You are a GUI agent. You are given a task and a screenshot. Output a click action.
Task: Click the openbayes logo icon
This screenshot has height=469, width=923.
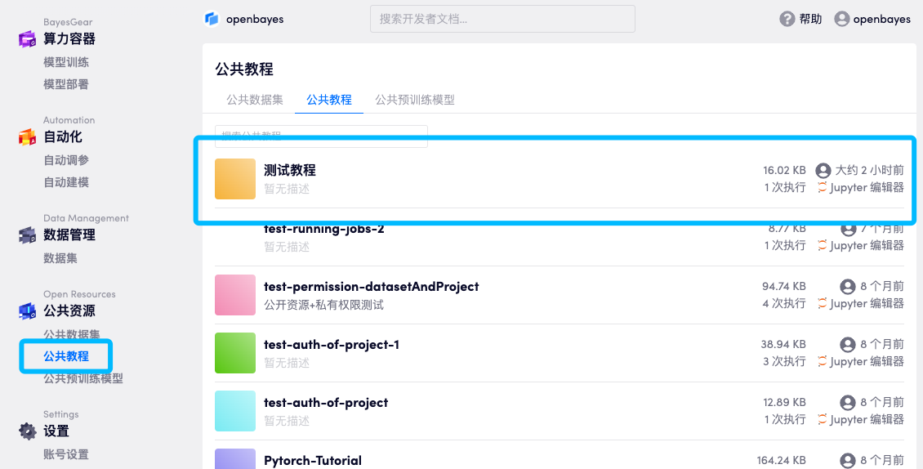click(212, 19)
